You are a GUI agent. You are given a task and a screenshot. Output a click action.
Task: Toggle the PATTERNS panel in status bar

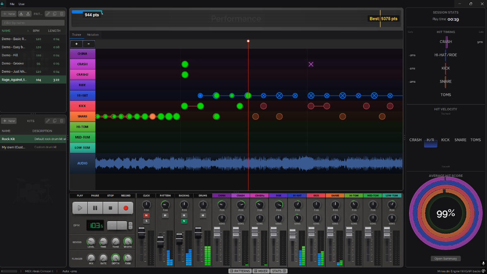(240, 271)
